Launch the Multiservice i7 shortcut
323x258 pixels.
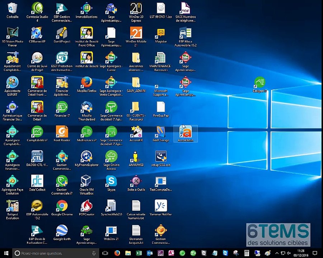[86, 134]
